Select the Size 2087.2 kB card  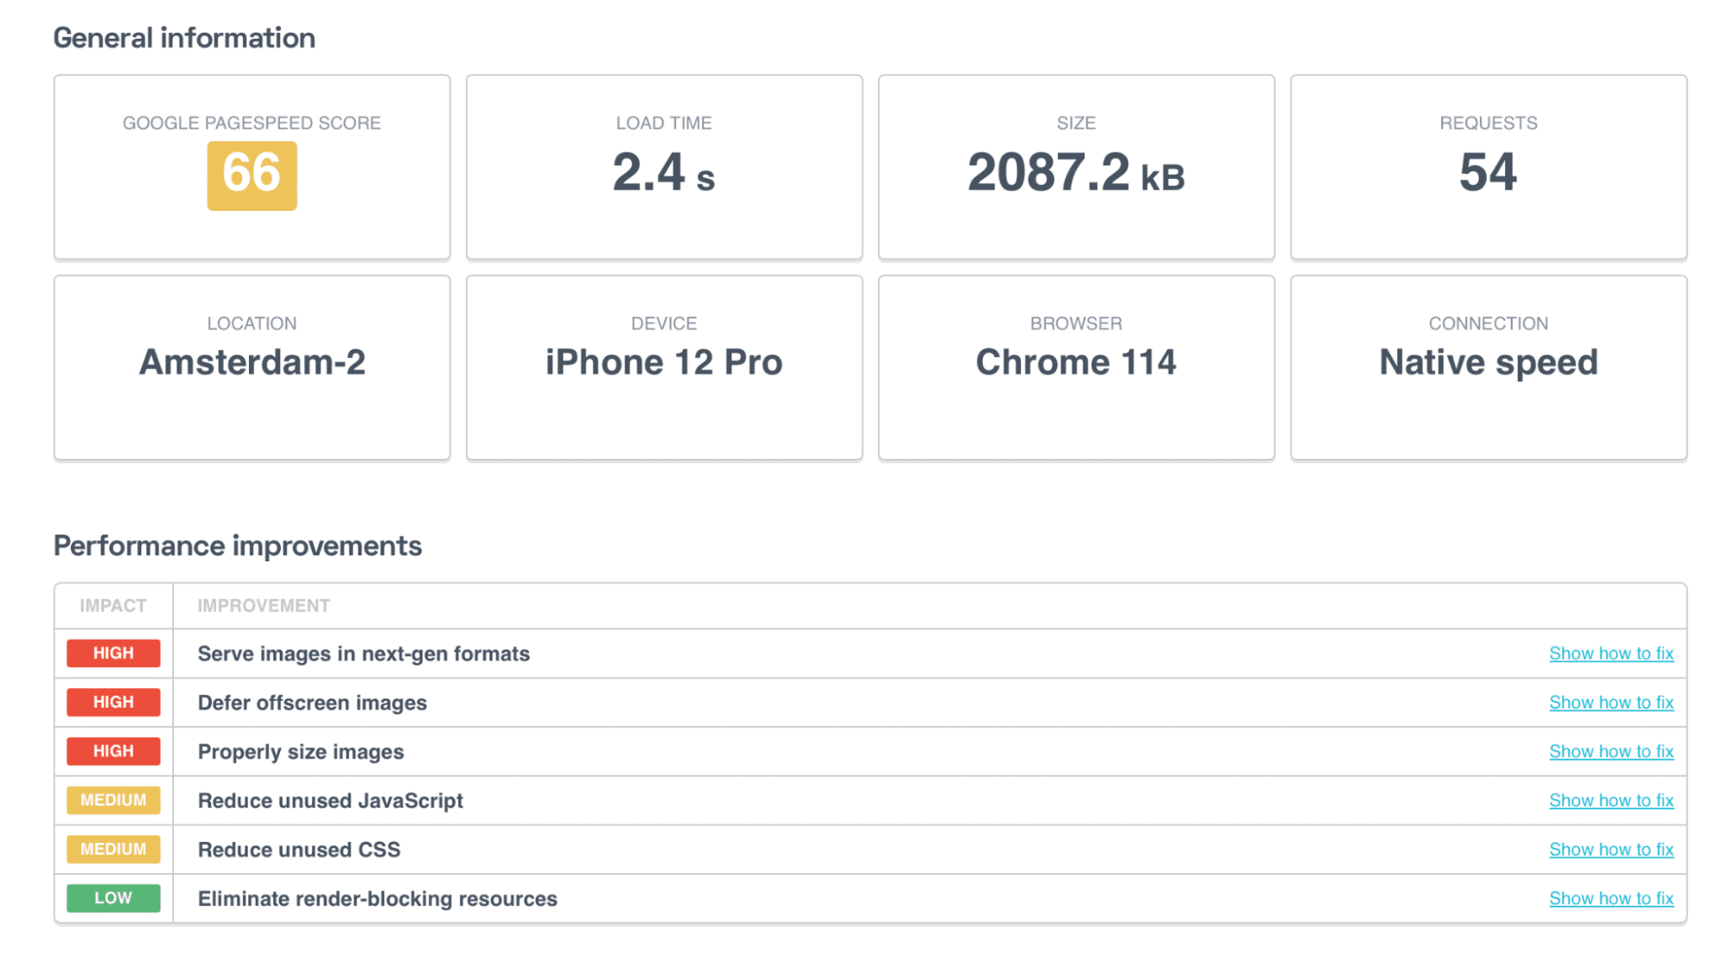pyautogui.click(x=1076, y=167)
